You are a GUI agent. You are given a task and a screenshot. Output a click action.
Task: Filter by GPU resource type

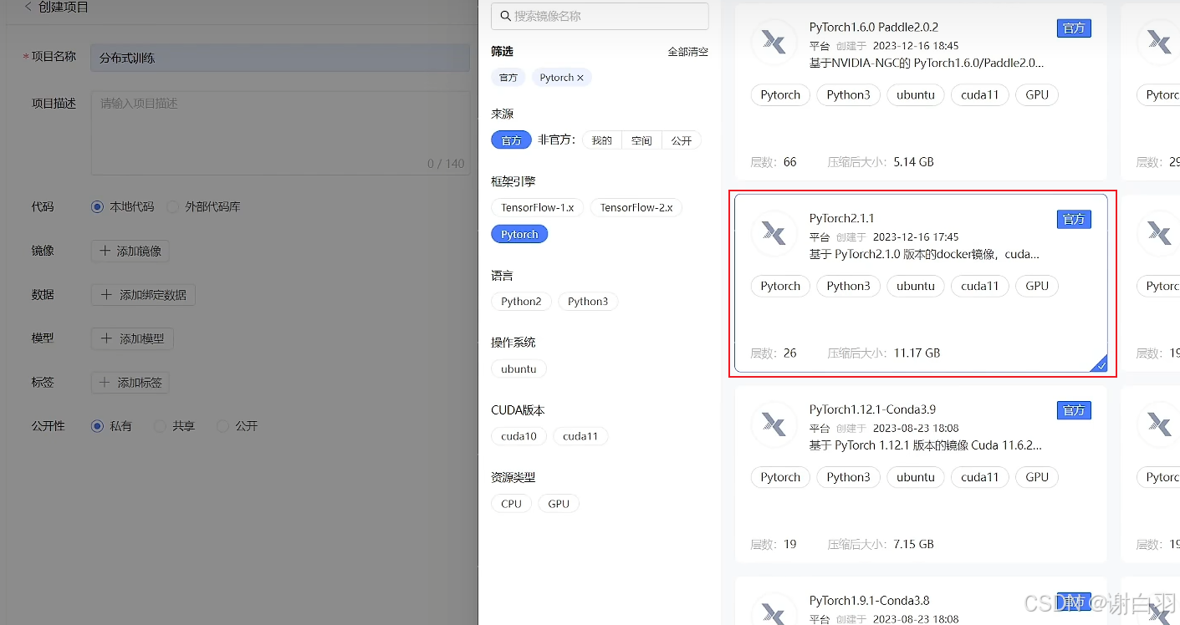tap(559, 504)
